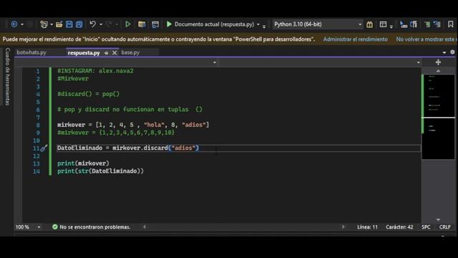Image resolution: width=458 pixels, height=258 pixels.
Task: Open the startup item dropdown beside Documento actual
Action: 258,24
